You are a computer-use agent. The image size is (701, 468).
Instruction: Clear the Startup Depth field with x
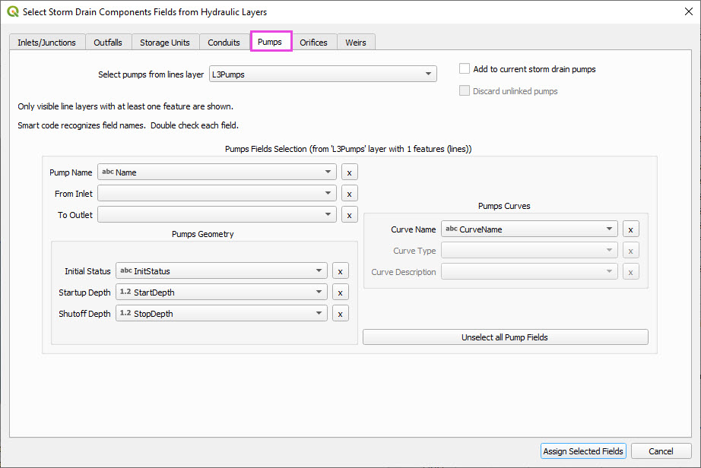click(x=341, y=292)
